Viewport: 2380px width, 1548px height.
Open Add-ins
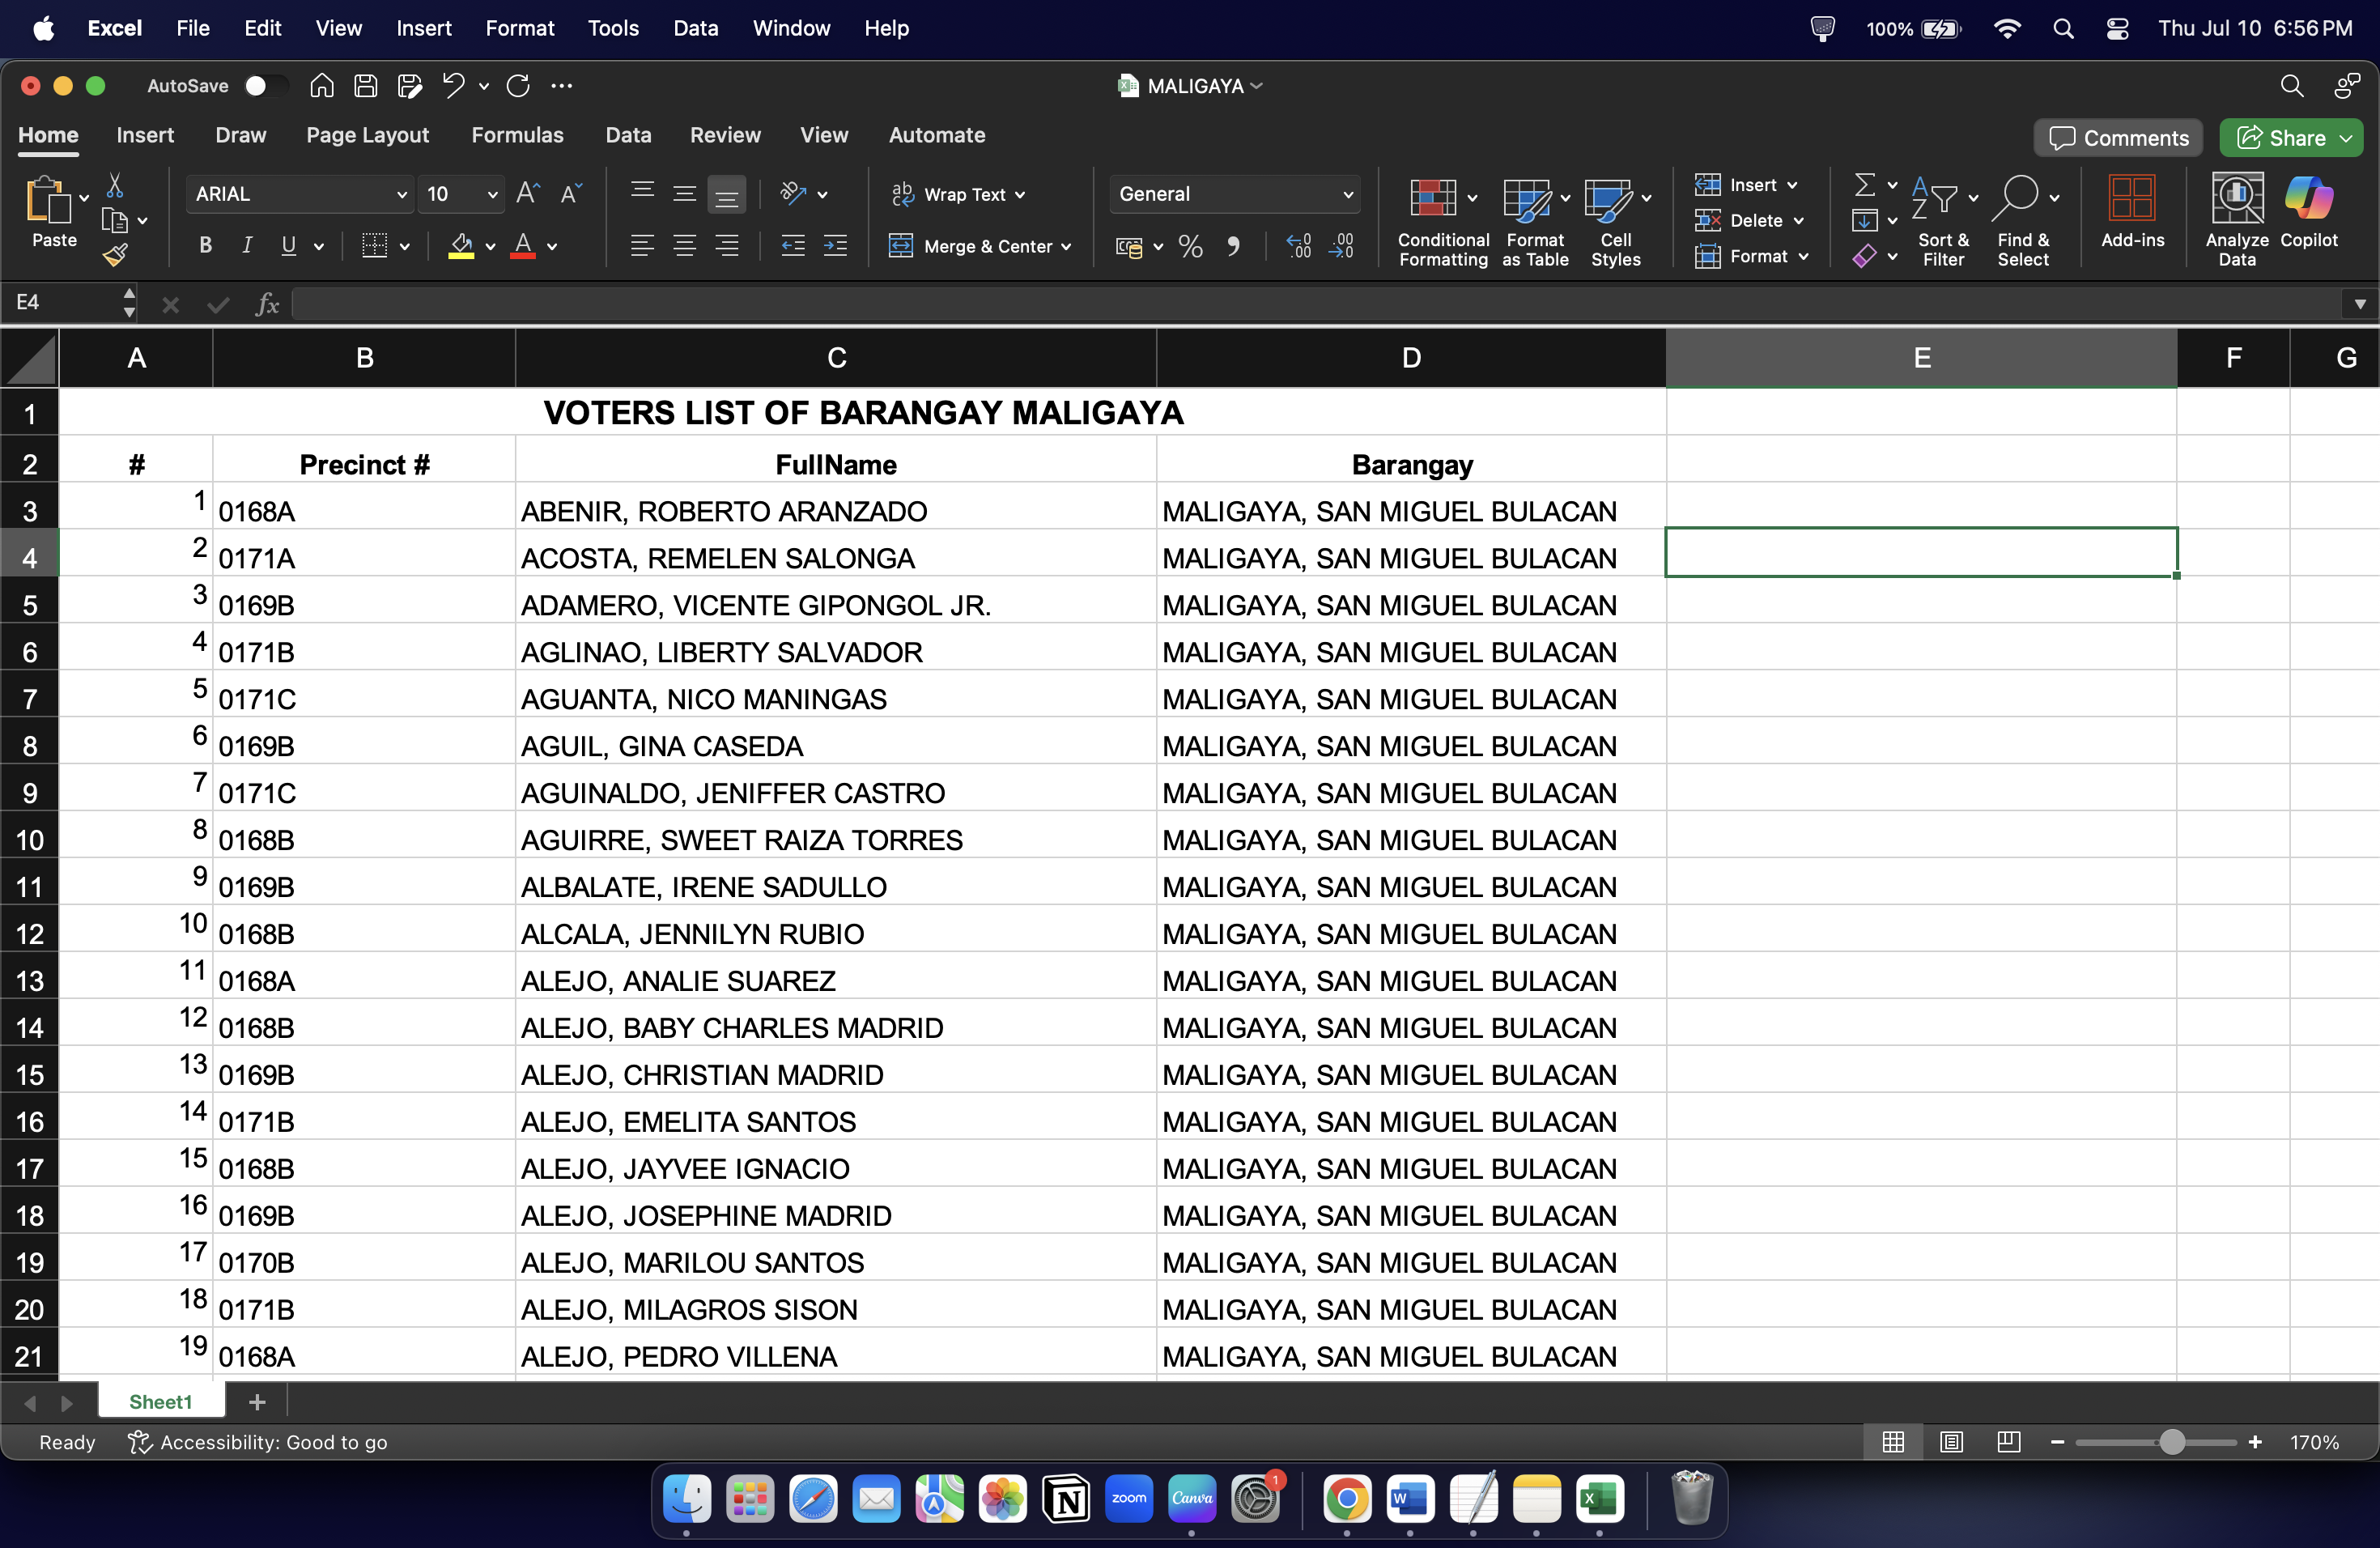(x=2132, y=211)
